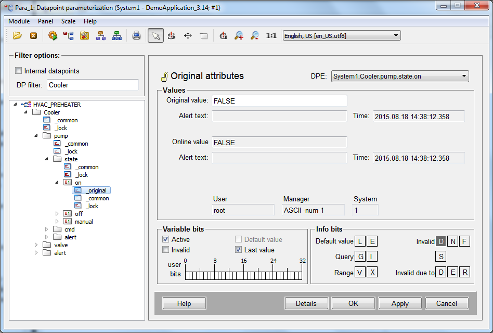Select the arrow pointer tool
The height and width of the screenshot is (333, 493).
point(155,36)
